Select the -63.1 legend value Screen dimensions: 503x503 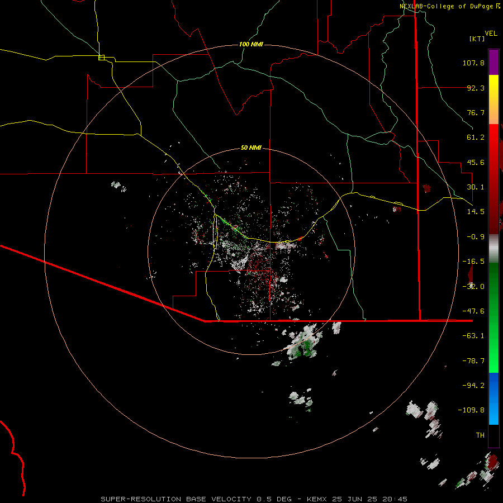click(x=473, y=336)
